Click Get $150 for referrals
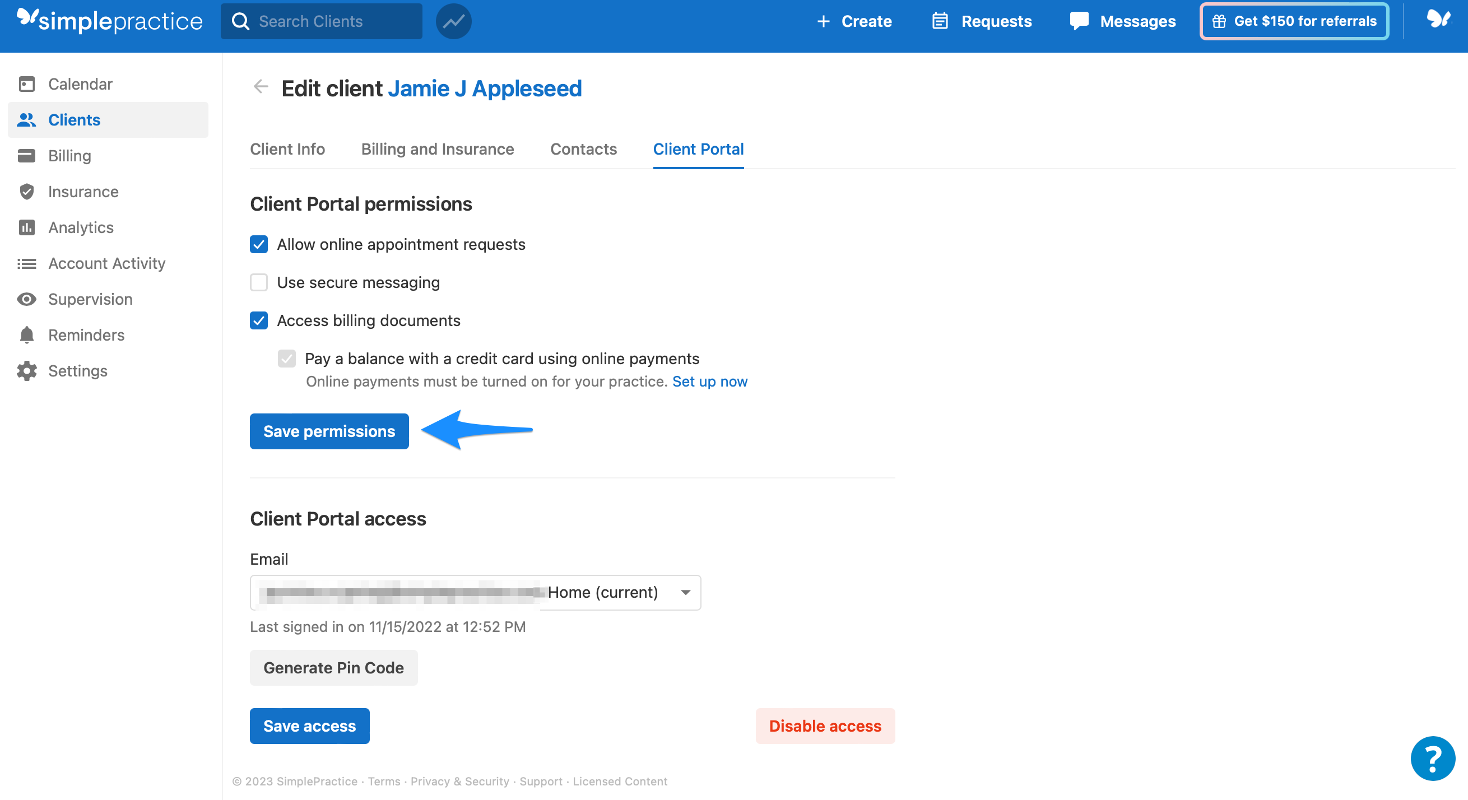The width and height of the screenshot is (1468, 800). [x=1294, y=22]
